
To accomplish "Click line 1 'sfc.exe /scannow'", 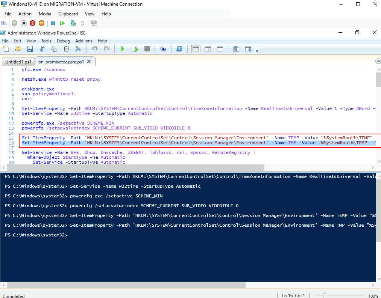I will point(44,69).
